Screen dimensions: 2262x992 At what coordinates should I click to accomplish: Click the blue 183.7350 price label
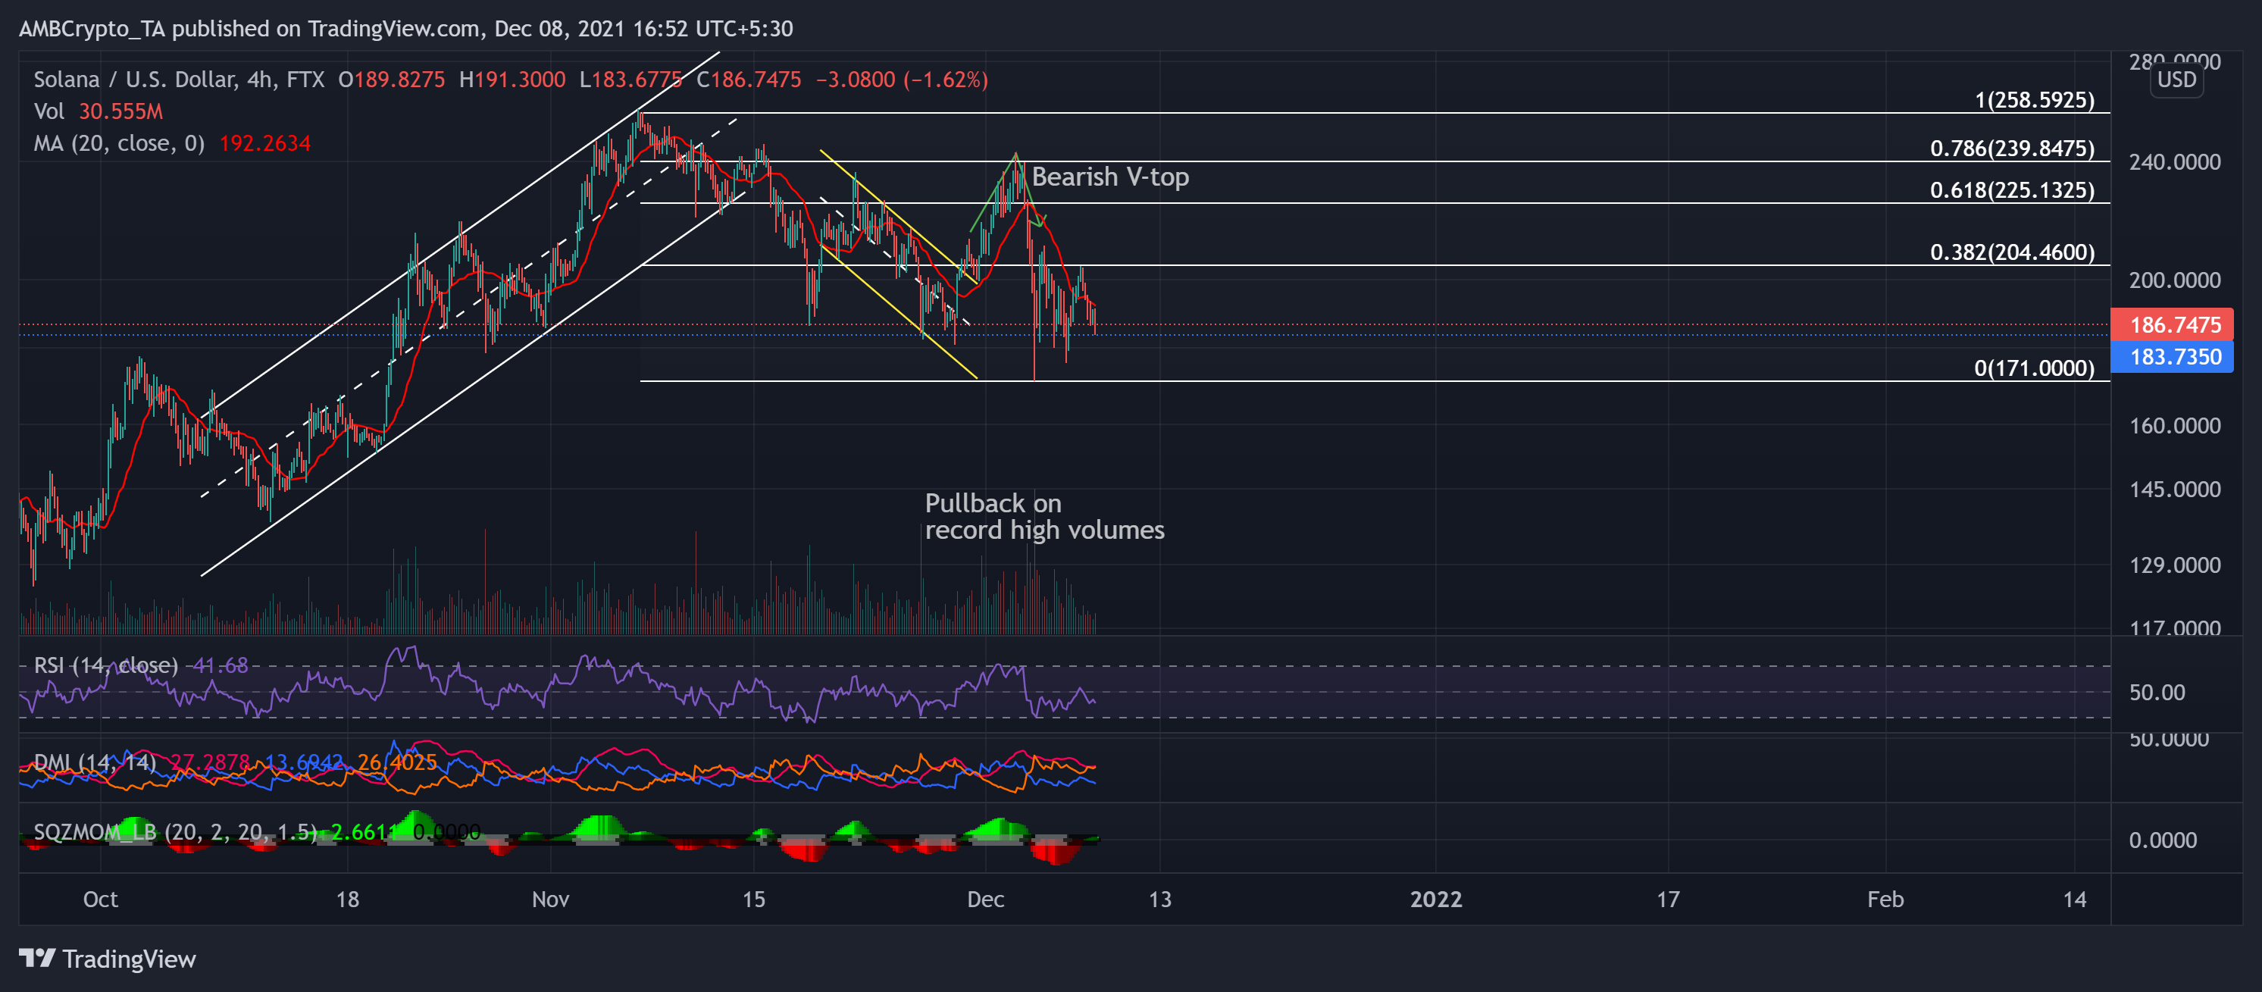click(2170, 356)
